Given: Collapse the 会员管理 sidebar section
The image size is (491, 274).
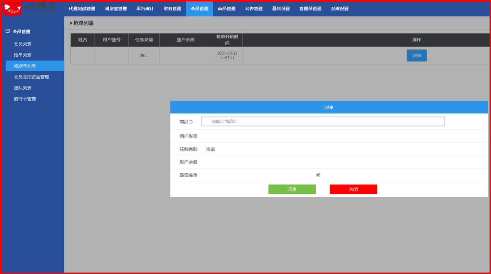Looking at the screenshot, I should click(8, 31).
